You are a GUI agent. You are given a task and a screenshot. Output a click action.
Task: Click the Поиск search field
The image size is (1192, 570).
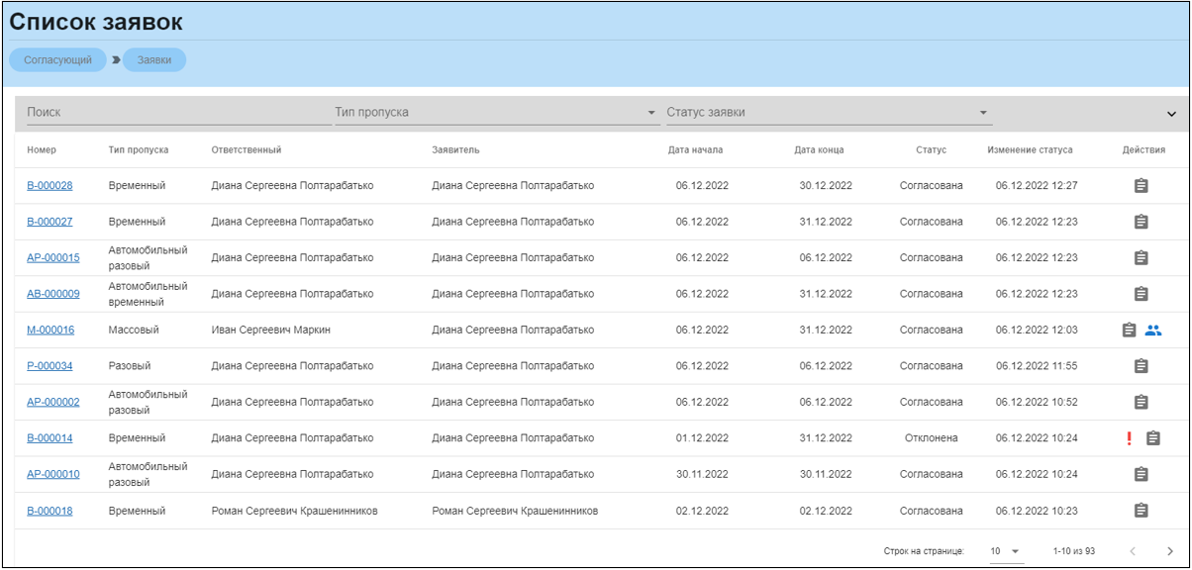click(174, 113)
